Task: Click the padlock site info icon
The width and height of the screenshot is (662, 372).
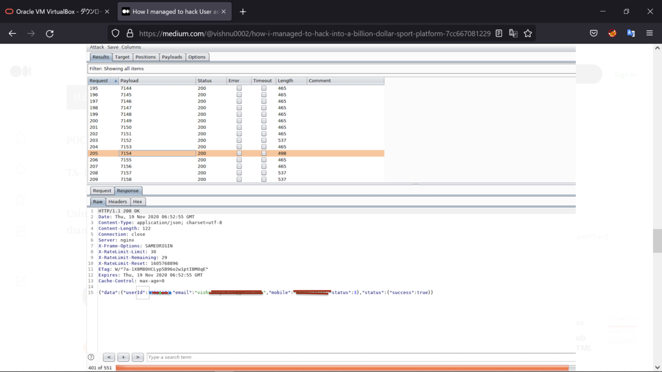Action: click(x=130, y=34)
